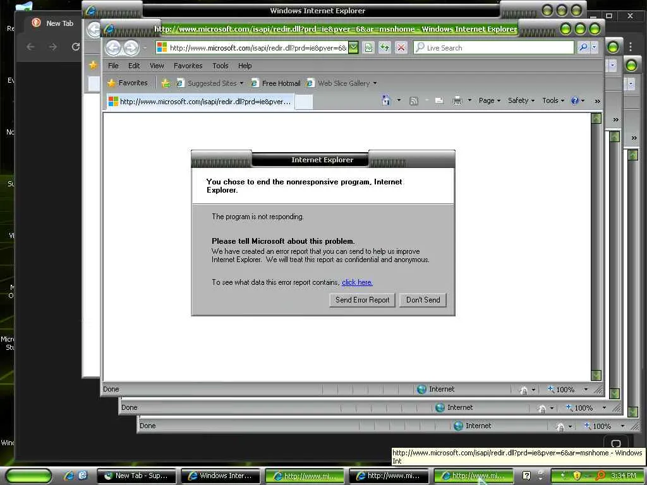
Task: Click the protected mode icon in front status bar
Action: coord(523,390)
